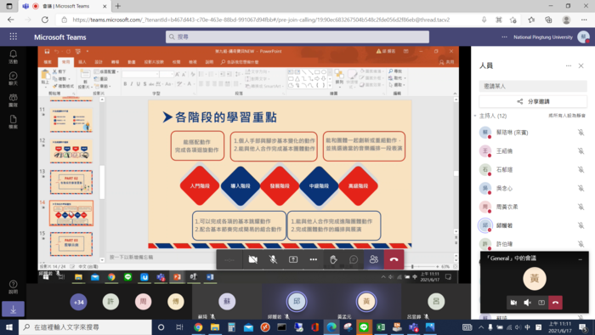
Task: Add this page to browser favorites
Action: 513,20
